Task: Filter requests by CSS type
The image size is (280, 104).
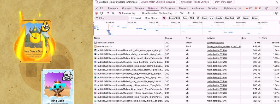Action: click(x=192, y=18)
